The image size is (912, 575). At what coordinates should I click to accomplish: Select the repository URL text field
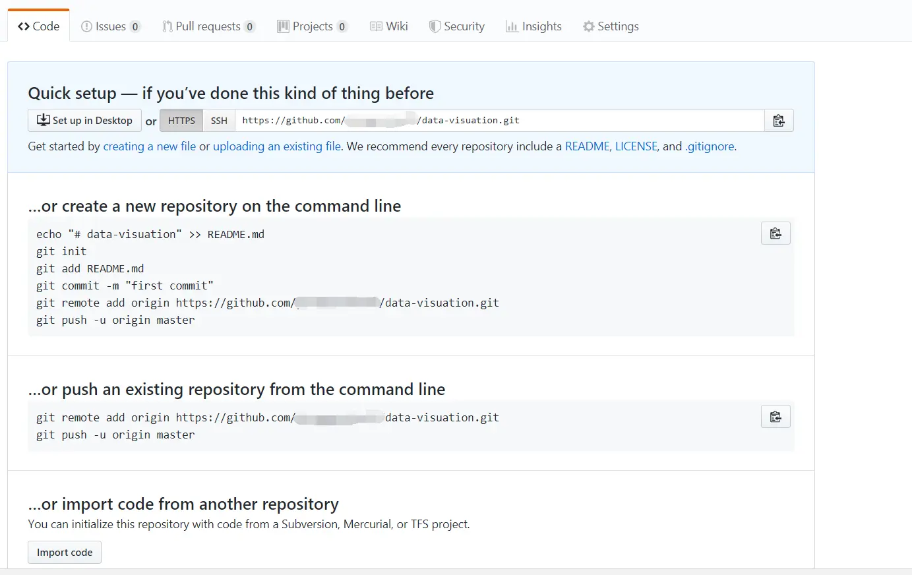tap(499, 121)
